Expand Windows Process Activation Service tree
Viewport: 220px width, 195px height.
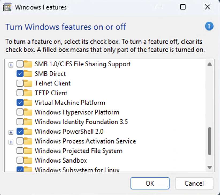(11, 141)
